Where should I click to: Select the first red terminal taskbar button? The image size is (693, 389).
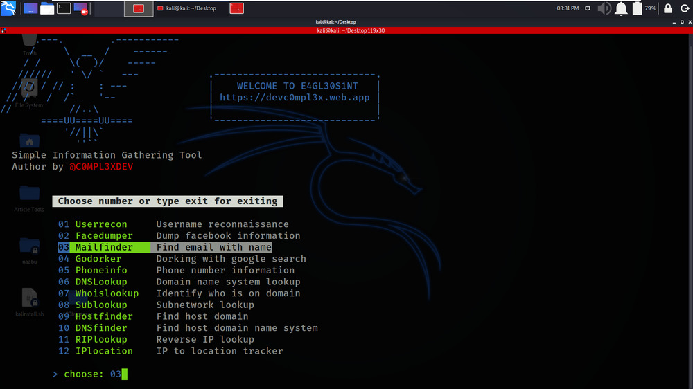(x=139, y=8)
